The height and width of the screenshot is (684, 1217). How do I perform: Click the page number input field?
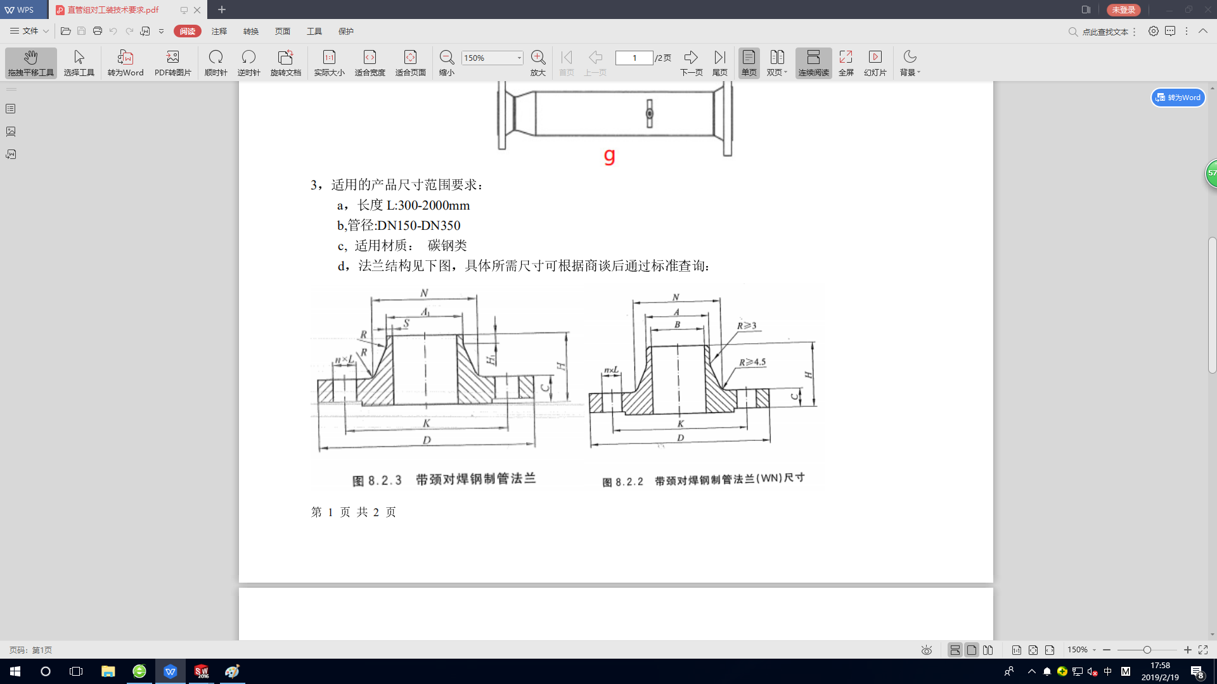[634, 58]
